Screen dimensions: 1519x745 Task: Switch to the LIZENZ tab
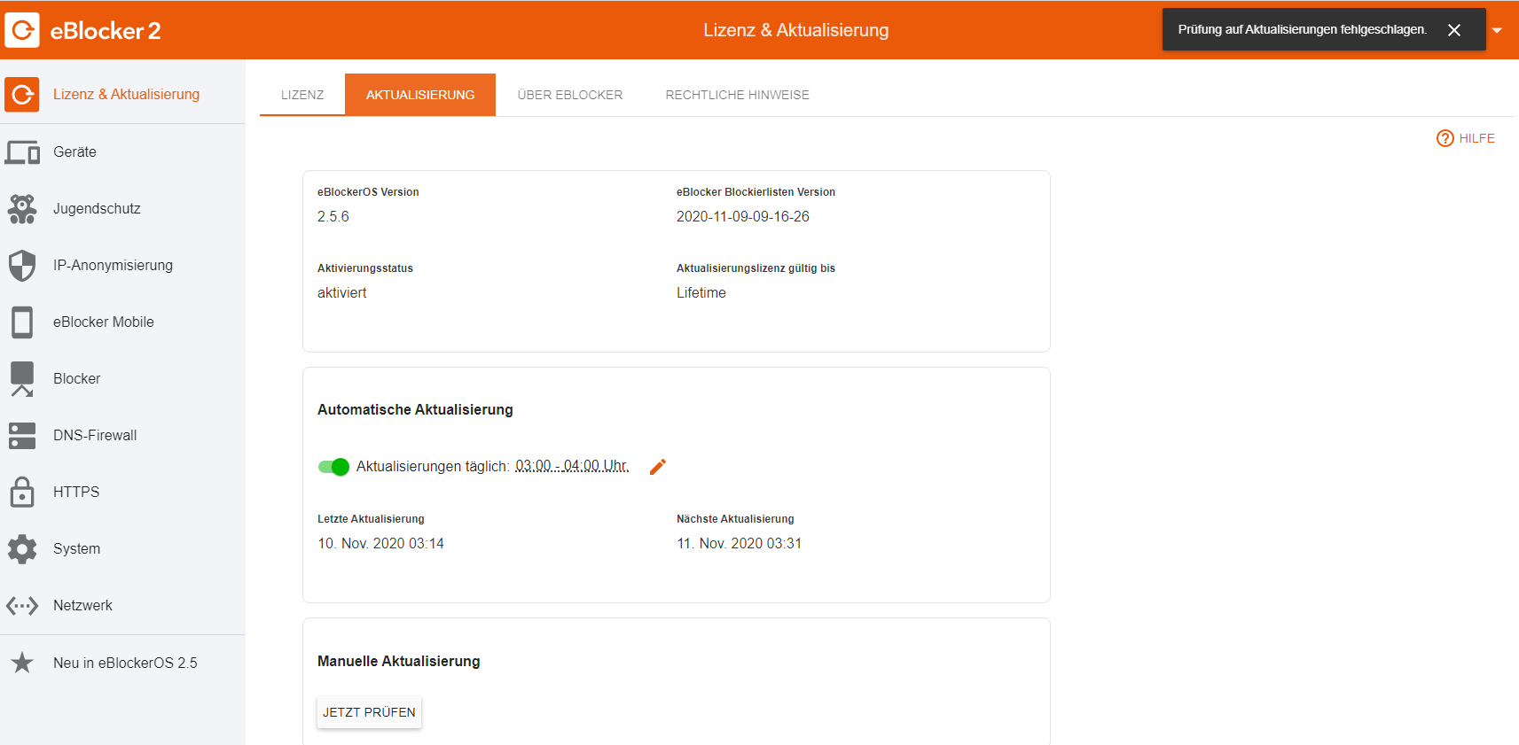coord(302,95)
